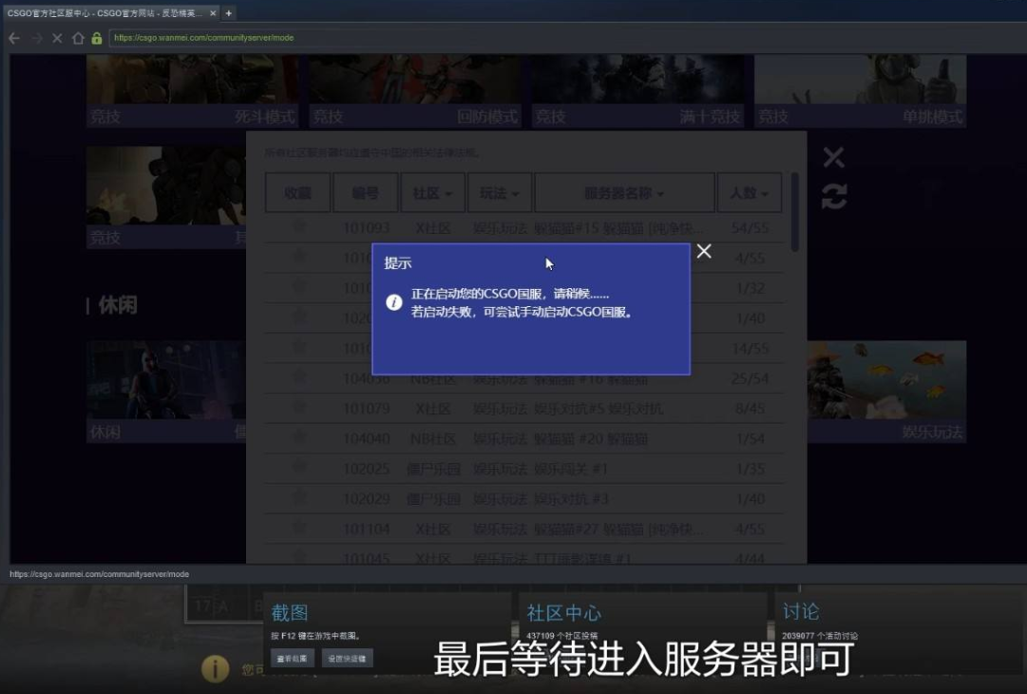This screenshot has height=694, width=1027.
Task: Open the 讨论 panel heading
Action: [x=800, y=611]
